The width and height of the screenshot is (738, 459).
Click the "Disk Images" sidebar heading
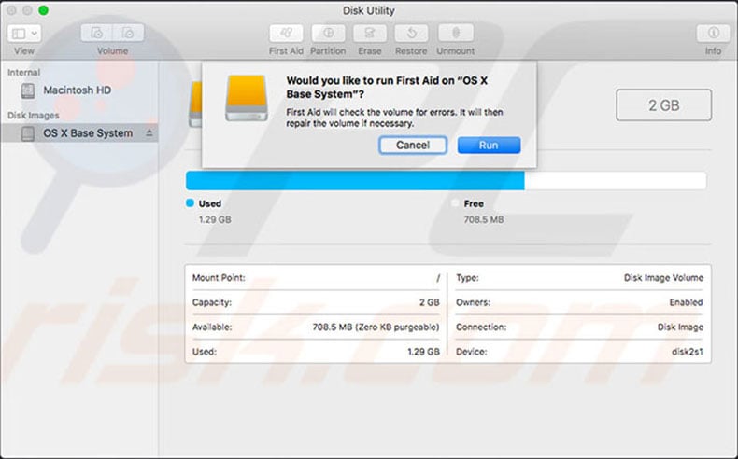[34, 116]
